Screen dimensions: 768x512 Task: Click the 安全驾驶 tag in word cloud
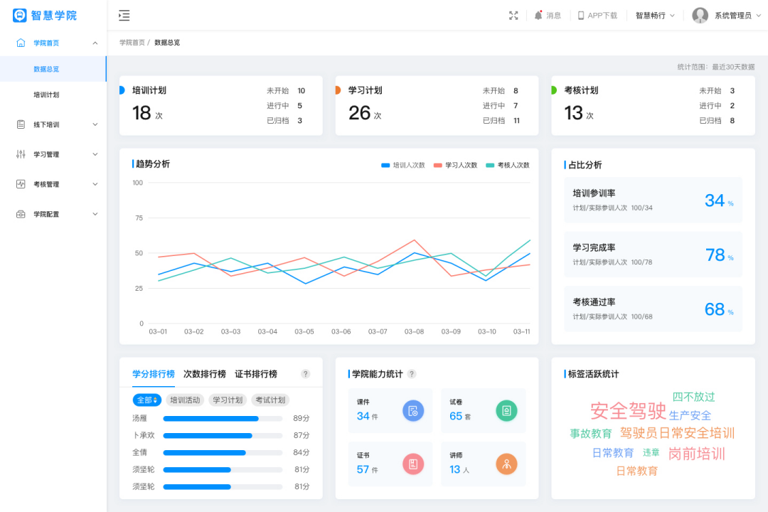pos(628,411)
